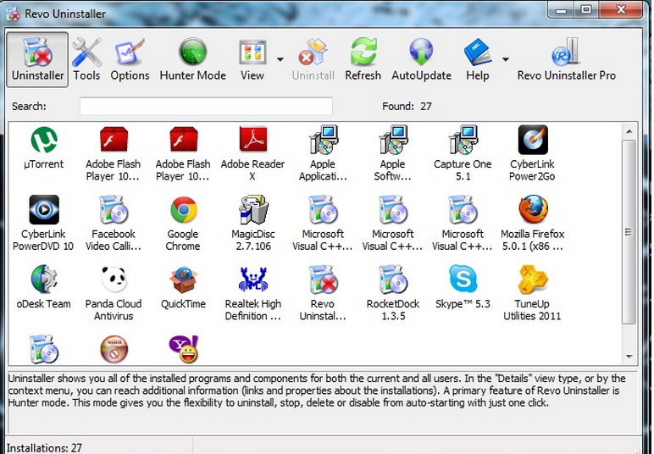Click the Refresh toolbar icon

tap(363, 59)
